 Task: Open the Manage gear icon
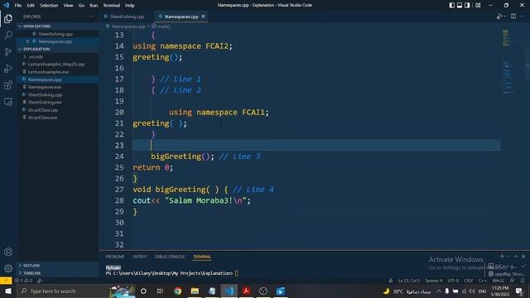[8, 268]
